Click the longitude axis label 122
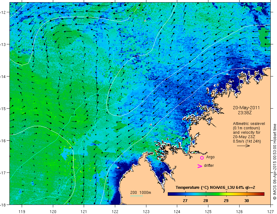This screenshot has width=277, height=214. point(115,211)
